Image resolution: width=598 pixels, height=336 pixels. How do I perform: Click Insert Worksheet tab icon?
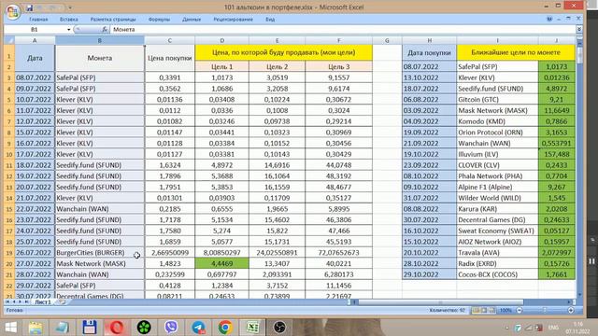point(62,301)
